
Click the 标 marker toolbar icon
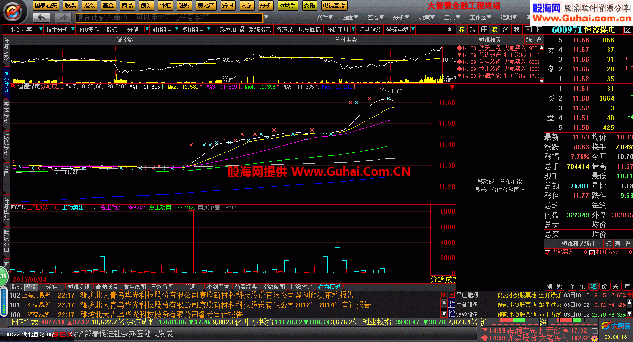click(462, 29)
